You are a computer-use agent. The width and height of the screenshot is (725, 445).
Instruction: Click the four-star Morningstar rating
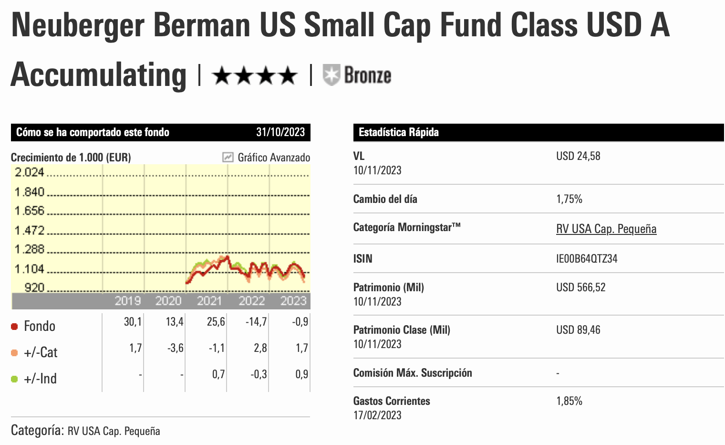[254, 76]
